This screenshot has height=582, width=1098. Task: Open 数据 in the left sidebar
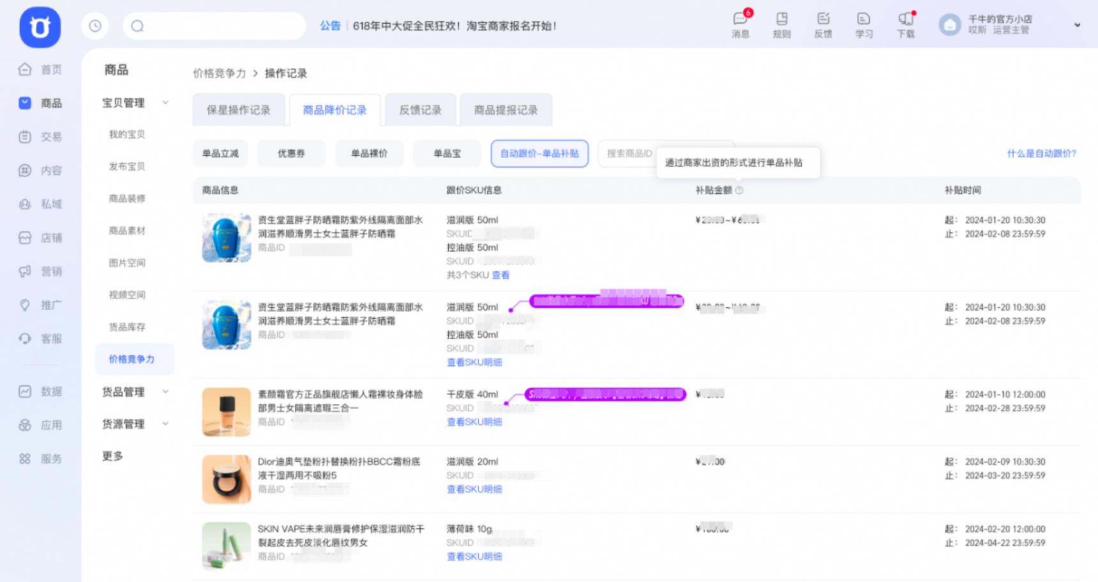pos(41,392)
